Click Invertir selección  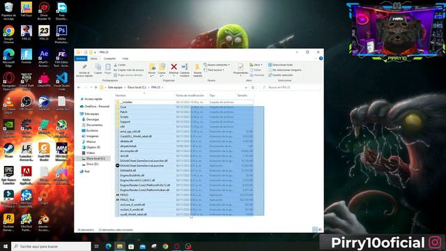(280, 75)
